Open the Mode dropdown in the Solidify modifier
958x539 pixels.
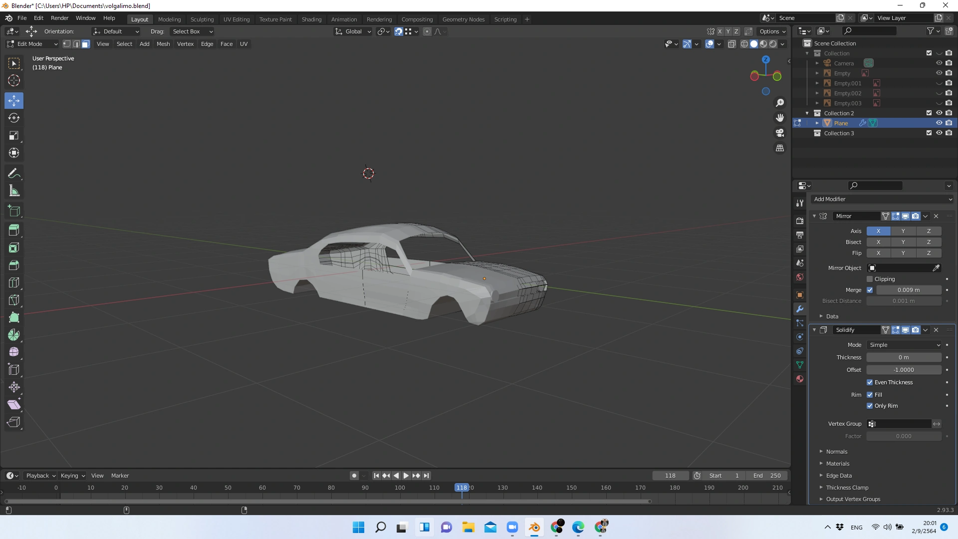point(904,345)
